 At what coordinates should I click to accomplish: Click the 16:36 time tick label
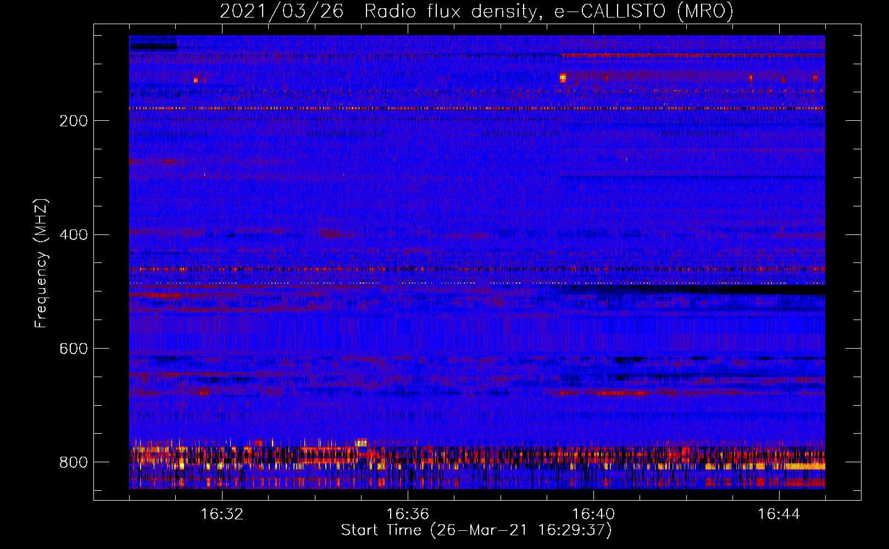408,514
